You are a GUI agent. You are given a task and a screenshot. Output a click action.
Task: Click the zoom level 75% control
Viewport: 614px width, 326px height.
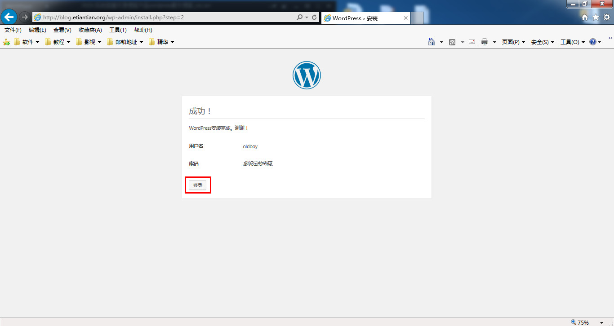click(x=580, y=322)
